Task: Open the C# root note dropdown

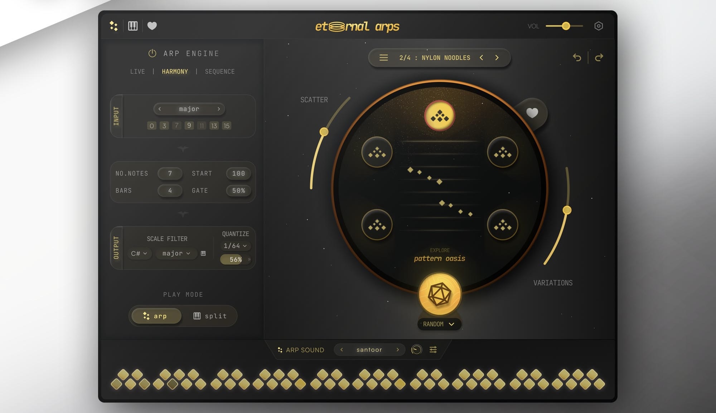Action: click(x=139, y=254)
